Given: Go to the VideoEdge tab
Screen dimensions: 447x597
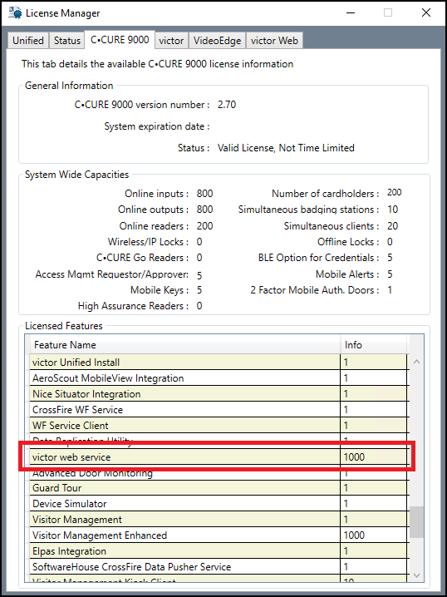Looking at the screenshot, I should point(217,41).
